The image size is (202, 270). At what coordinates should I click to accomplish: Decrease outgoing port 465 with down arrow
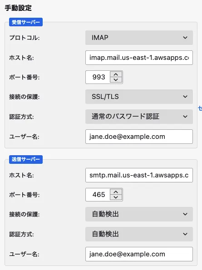click(116, 197)
